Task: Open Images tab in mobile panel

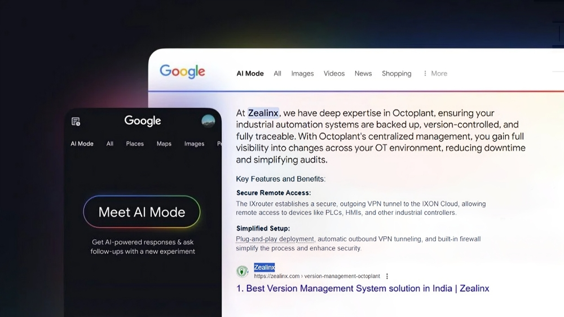Action: click(x=194, y=144)
